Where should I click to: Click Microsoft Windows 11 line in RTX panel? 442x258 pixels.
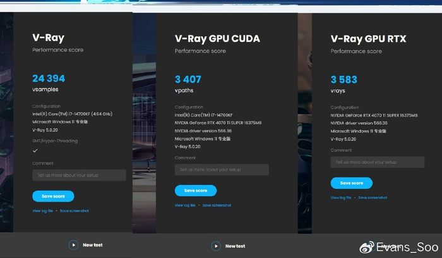[x=359, y=132]
